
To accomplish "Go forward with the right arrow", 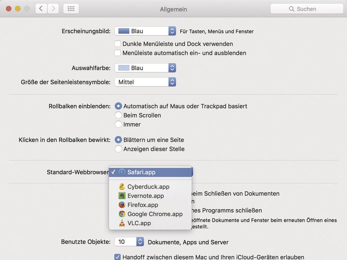I will [x=53, y=9].
